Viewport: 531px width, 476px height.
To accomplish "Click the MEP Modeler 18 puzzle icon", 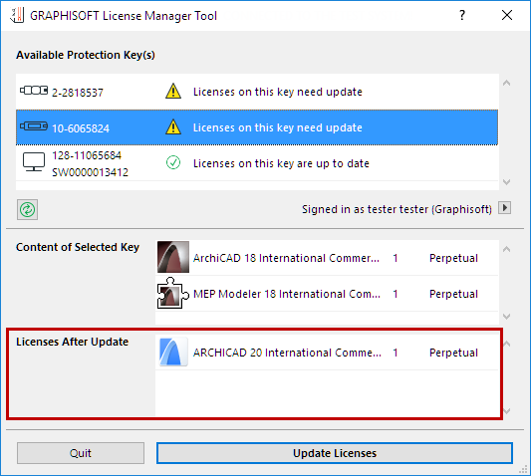I will [173, 293].
